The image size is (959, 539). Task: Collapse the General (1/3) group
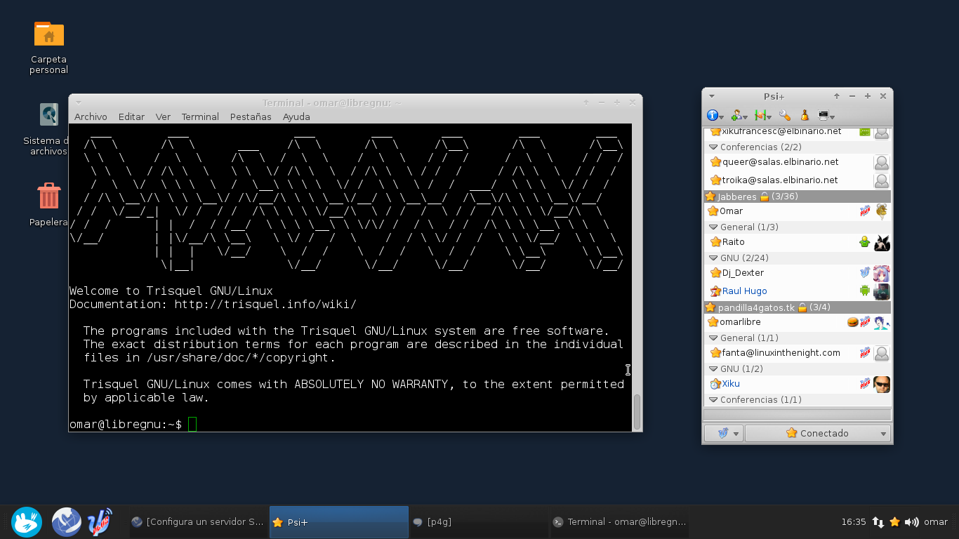713,227
